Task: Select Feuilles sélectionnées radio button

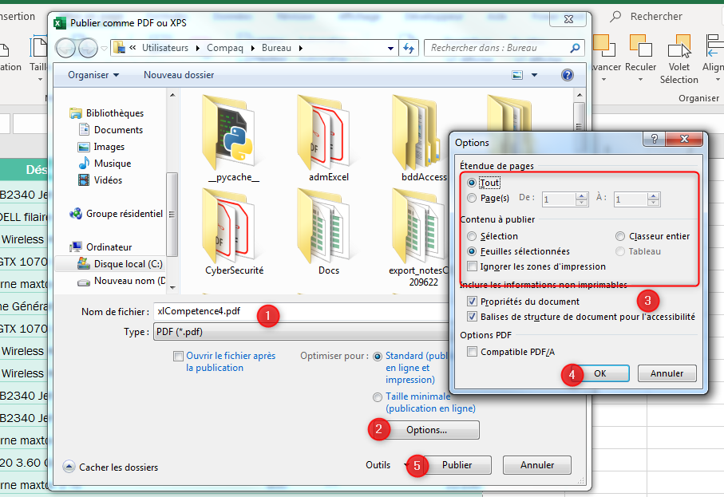Action: (472, 251)
